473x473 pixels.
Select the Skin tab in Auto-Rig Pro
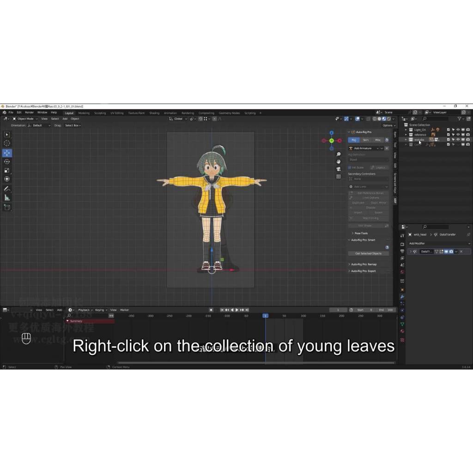pyautogui.click(x=366, y=140)
